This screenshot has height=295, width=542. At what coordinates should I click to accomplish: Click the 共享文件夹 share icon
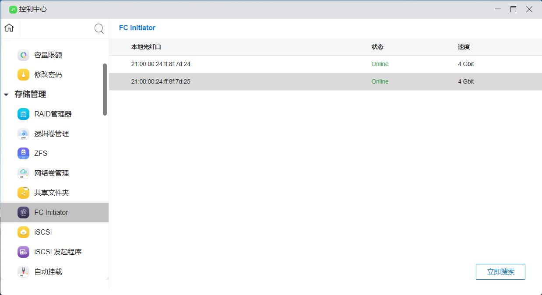point(23,193)
